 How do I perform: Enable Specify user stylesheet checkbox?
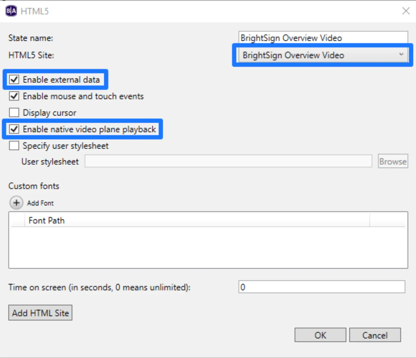pyautogui.click(x=14, y=146)
